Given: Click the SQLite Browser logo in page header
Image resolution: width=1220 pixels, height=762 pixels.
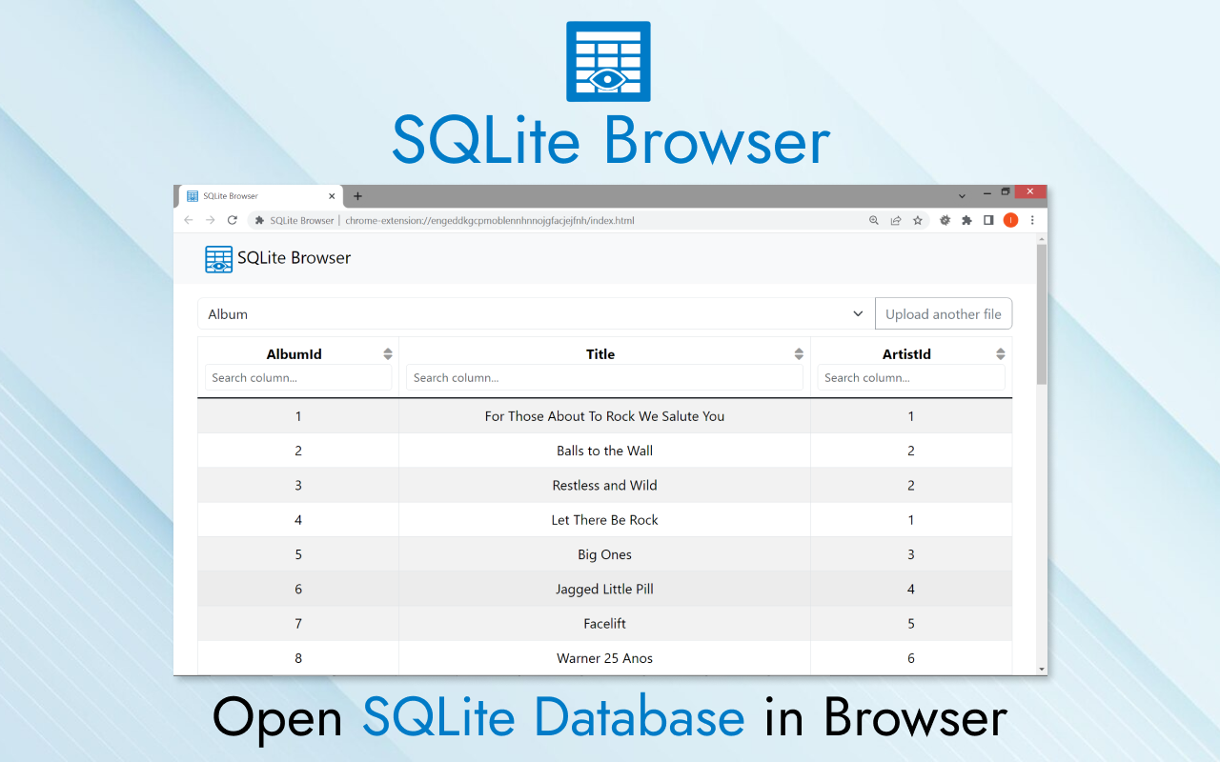Looking at the screenshot, I should coord(219,259).
